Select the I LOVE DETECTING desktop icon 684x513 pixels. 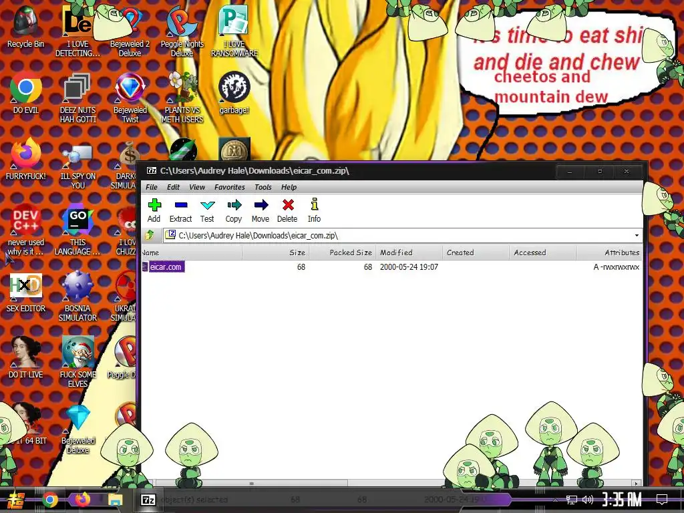coord(77,31)
